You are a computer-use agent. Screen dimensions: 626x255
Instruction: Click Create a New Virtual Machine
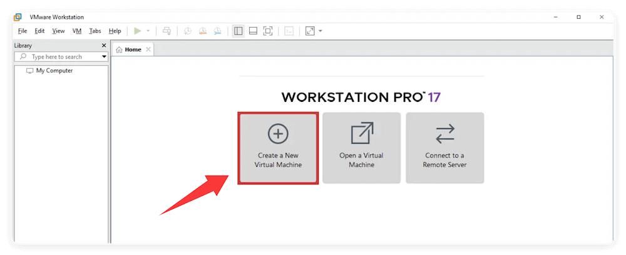[x=278, y=148]
